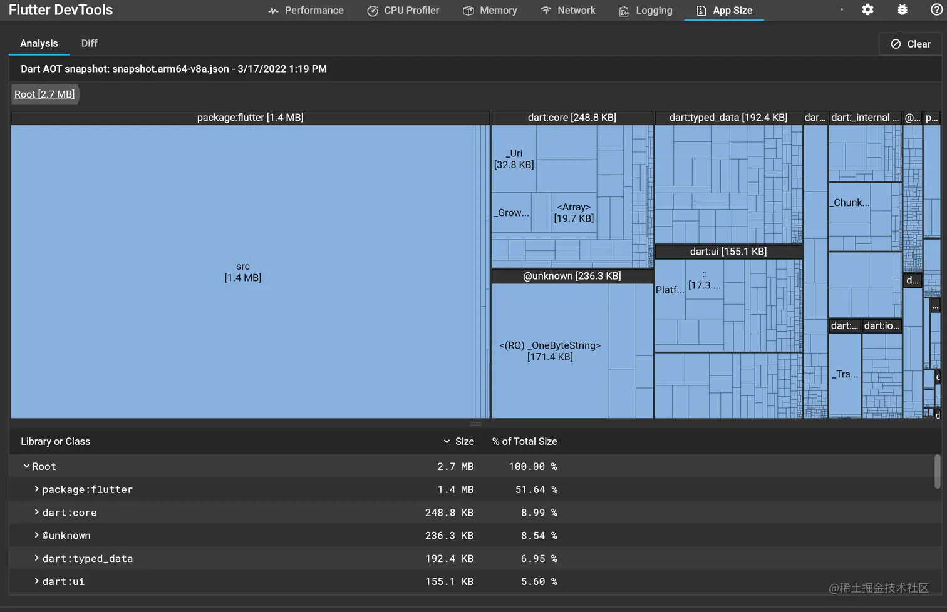Click the _Uri [32.8 KB] treemap cell

point(514,159)
